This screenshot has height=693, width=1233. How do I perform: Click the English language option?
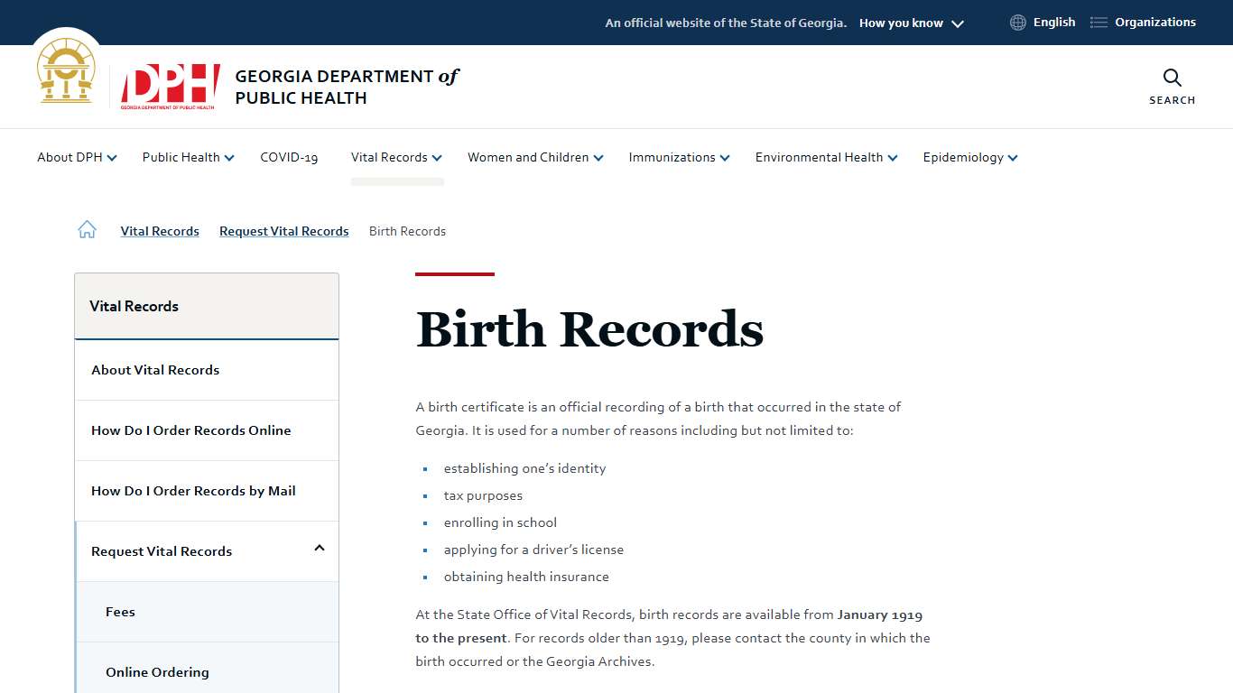point(1052,22)
